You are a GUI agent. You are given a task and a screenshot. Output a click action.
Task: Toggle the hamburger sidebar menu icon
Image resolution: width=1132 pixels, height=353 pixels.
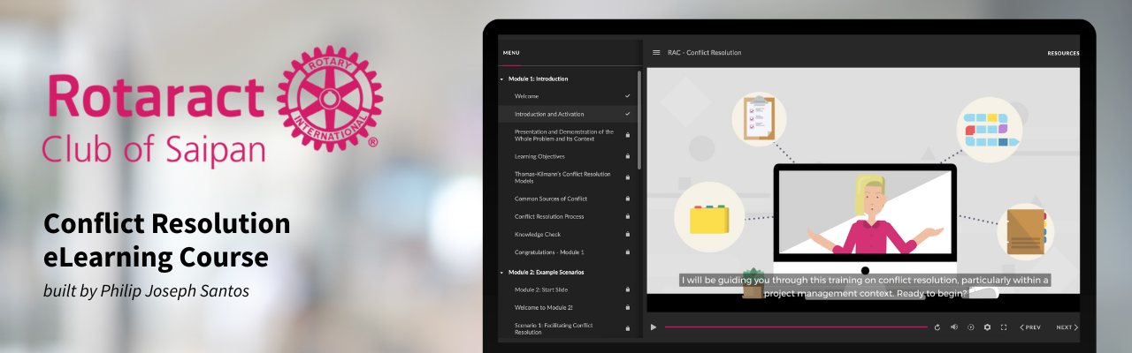(x=656, y=52)
